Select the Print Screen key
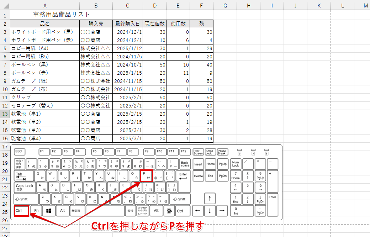The height and width of the screenshot is (237, 370). (199, 151)
